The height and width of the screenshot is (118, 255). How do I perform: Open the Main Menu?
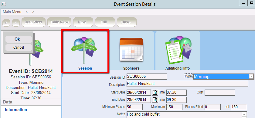click(x=12, y=12)
